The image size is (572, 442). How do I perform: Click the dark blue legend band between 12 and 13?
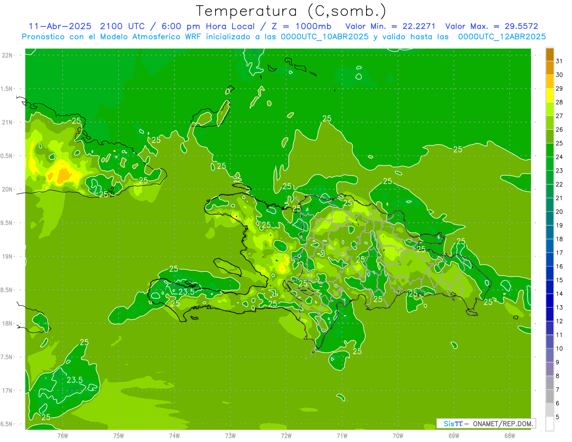[x=550, y=314]
